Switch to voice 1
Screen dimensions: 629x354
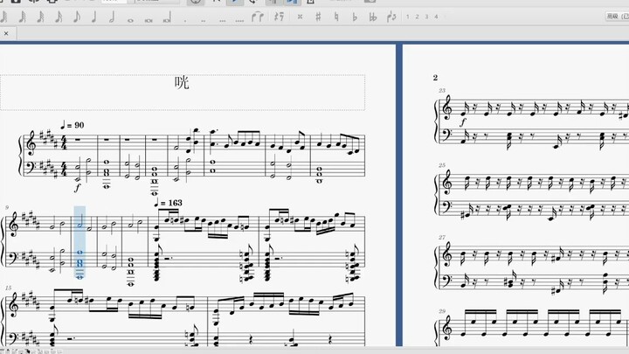coord(408,17)
